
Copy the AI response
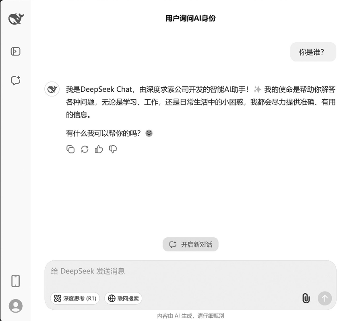(70, 149)
